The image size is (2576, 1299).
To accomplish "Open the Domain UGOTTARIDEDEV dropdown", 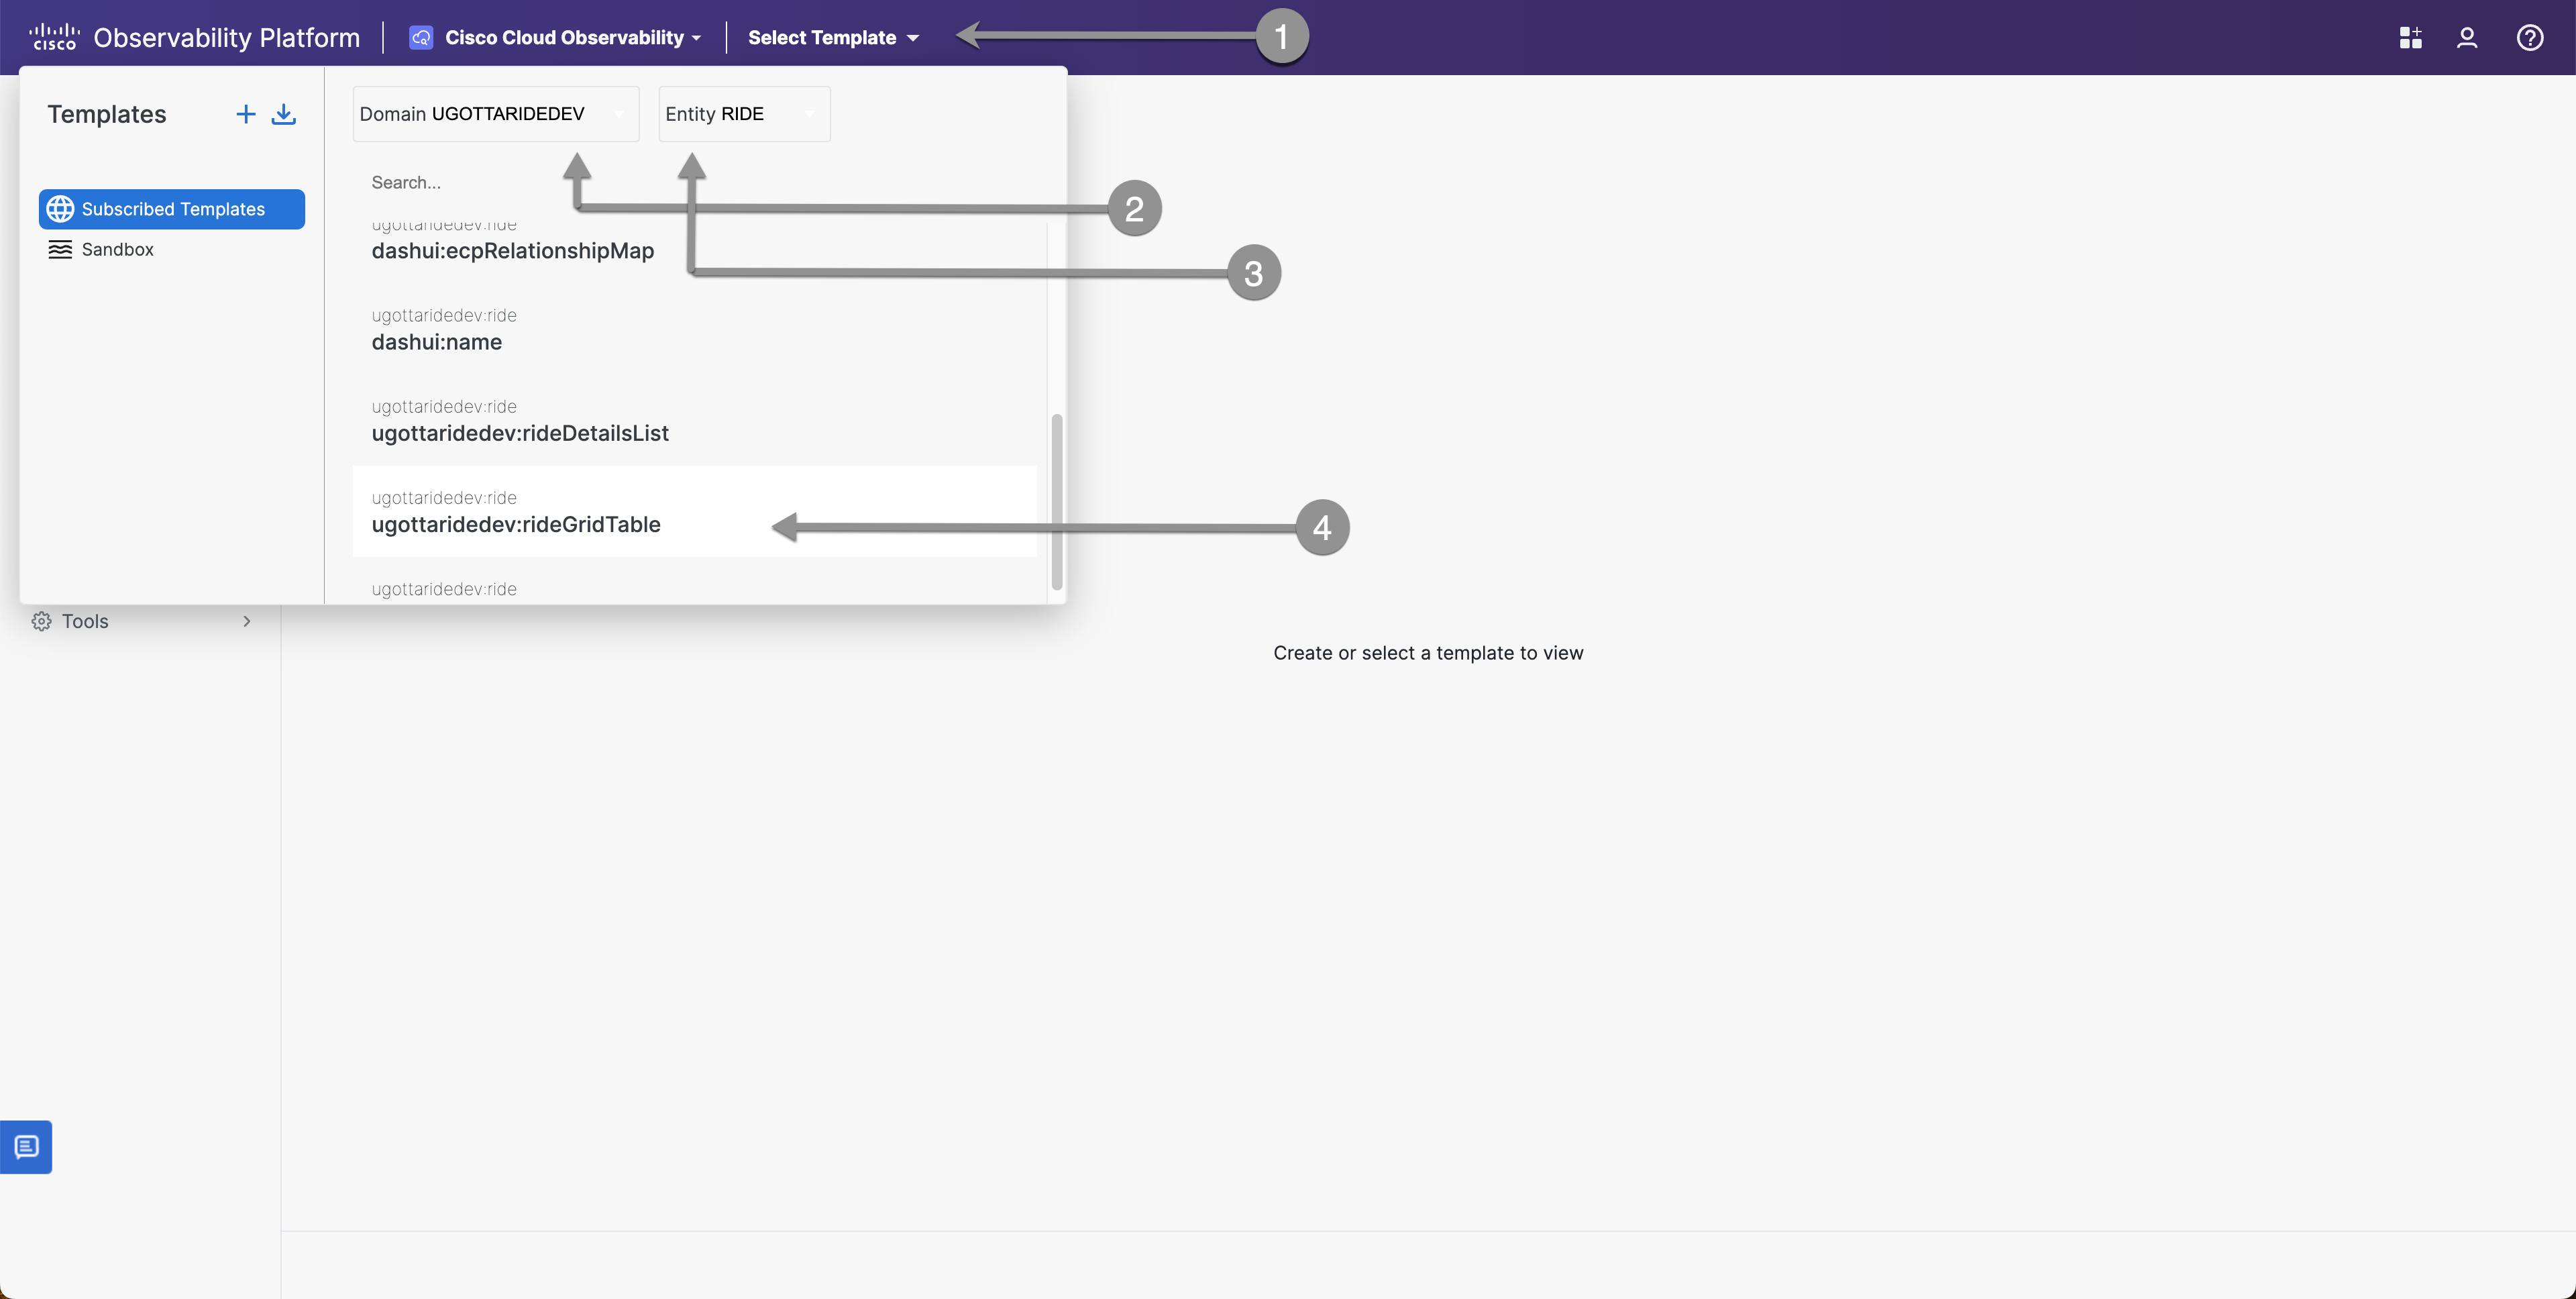I will tap(495, 114).
